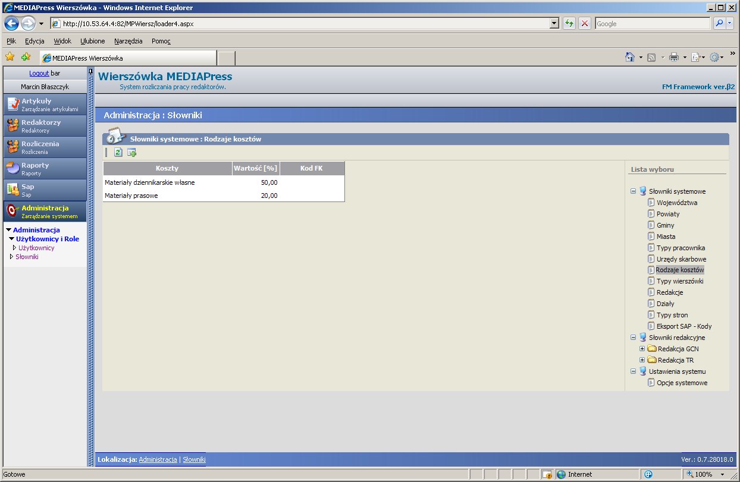The image size is (740, 482).
Task: Select Urzędy skarbowe dictionary
Action: [681, 259]
